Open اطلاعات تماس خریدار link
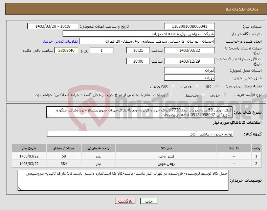 (60, 41)
